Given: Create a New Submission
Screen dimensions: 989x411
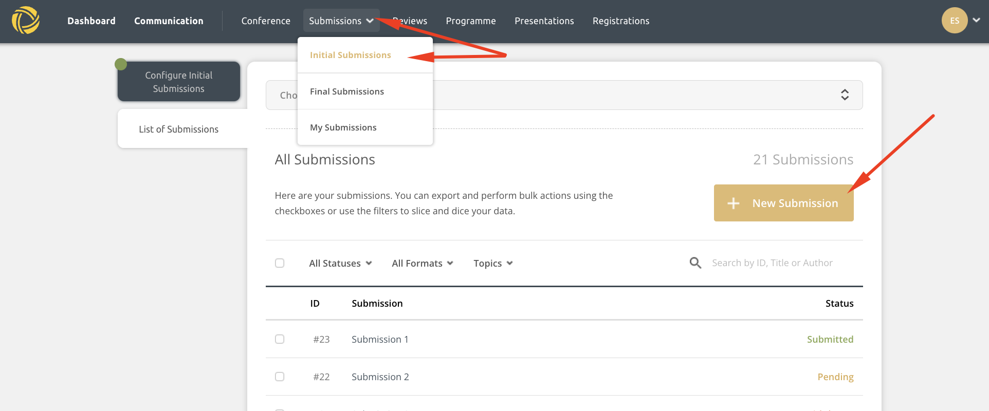Looking at the screenshot, I should coord(783,203).
